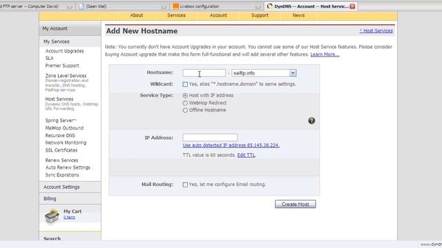The width and height of the screenshot is (442, 248).
Task: Click the help question mark icon
Action: click(311, 121)
